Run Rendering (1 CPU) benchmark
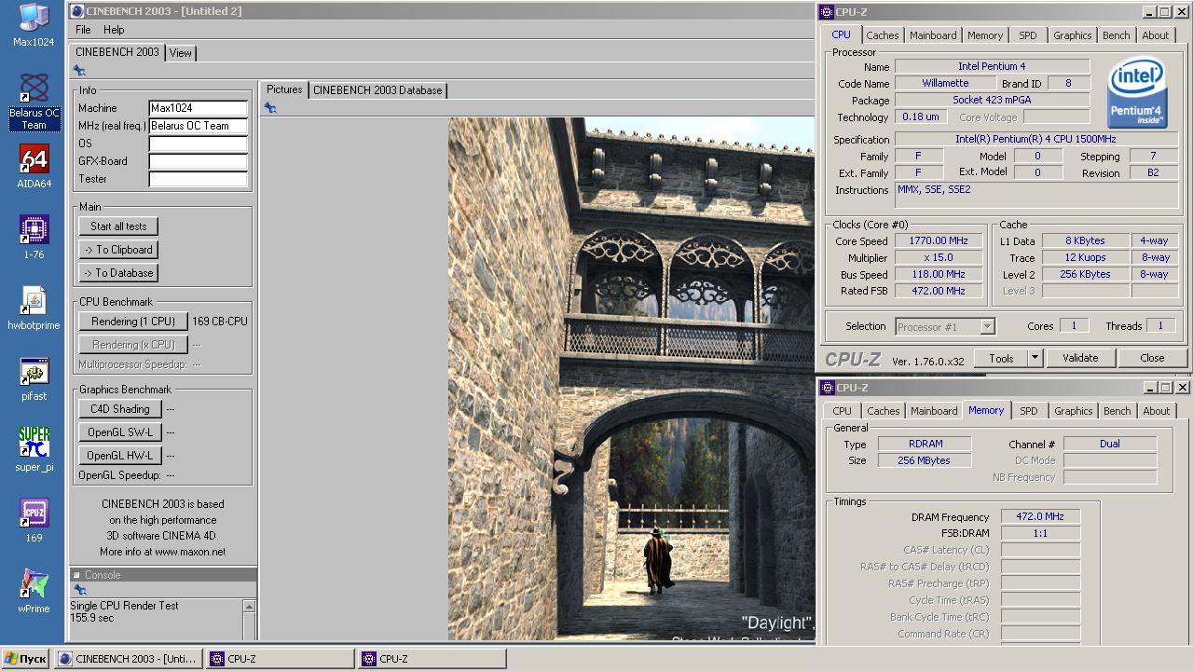Viewport: 1193px width, 671px height. [133, 322]
